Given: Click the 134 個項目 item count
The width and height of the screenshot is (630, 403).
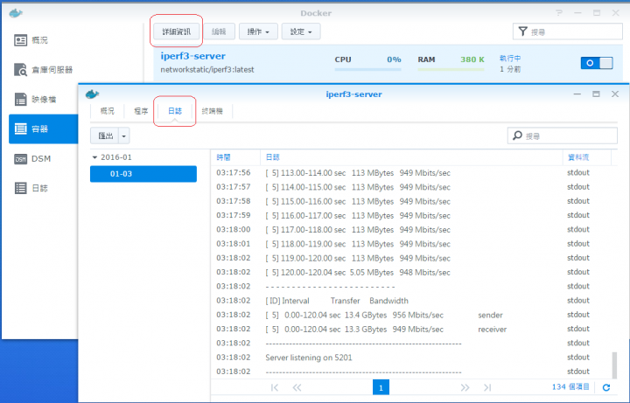Looking at the screenshot, I should coord(570,387).
